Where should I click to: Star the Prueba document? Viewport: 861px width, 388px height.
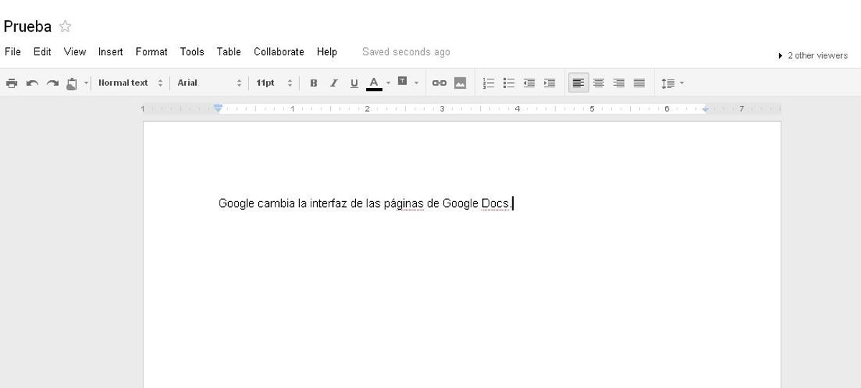[x=65, y=26]
